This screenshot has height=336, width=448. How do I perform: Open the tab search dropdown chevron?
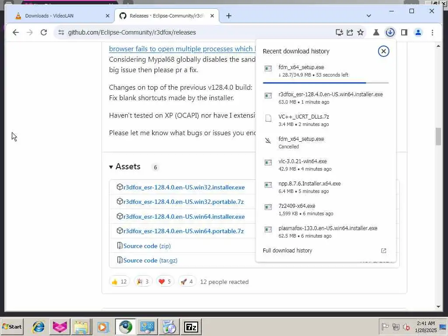[x=368, y=16]
